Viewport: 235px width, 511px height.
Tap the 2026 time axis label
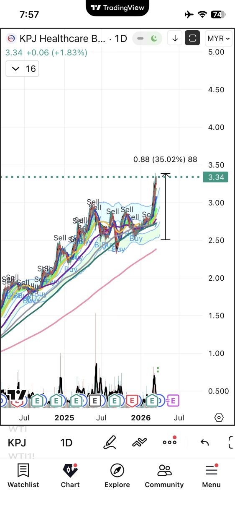point(141,418)
